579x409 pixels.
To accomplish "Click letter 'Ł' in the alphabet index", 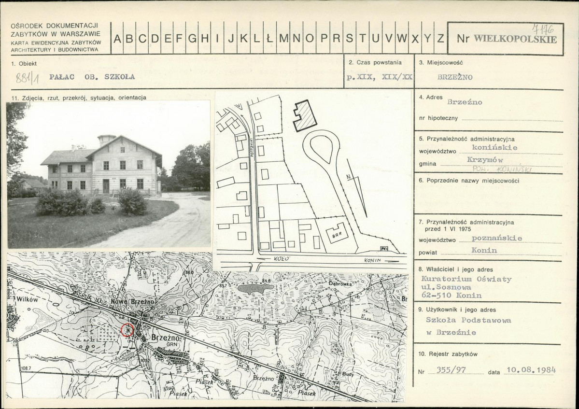I will coord(269,39).
